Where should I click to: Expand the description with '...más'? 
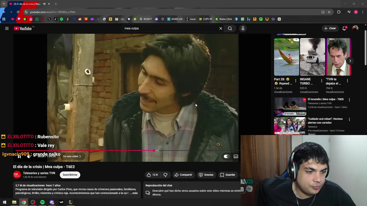(x=134, y=193)
